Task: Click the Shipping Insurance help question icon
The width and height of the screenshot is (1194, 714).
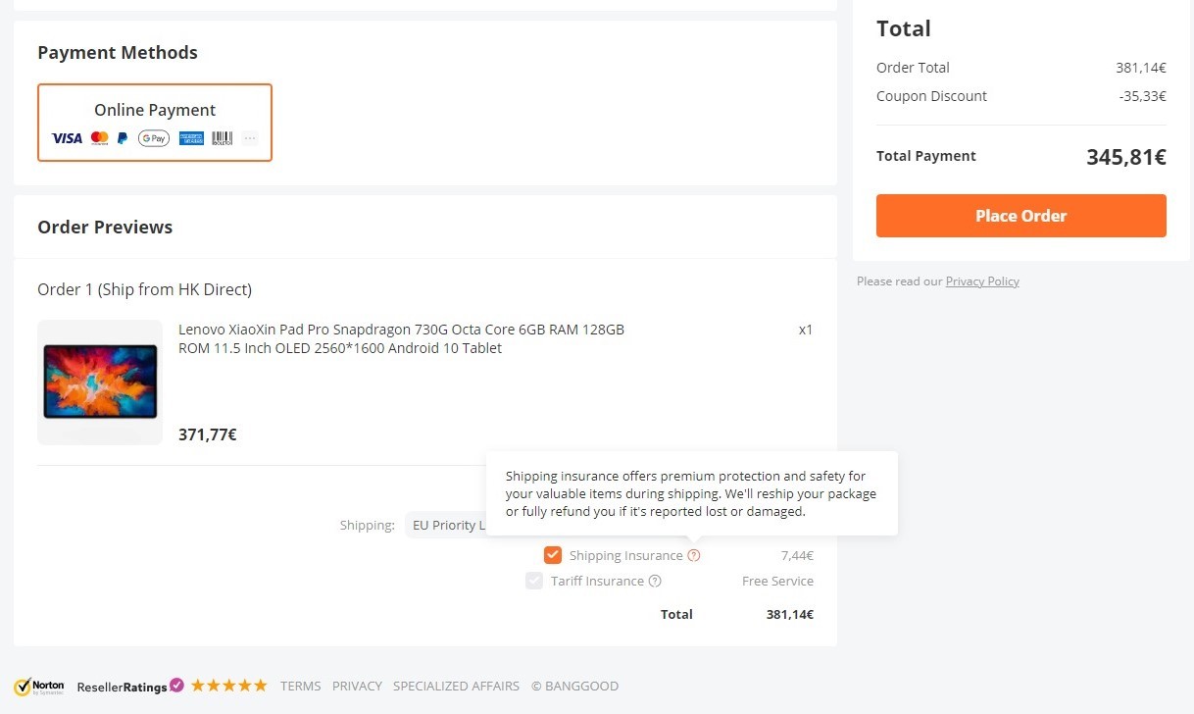Action: click(x=694, y=555)
